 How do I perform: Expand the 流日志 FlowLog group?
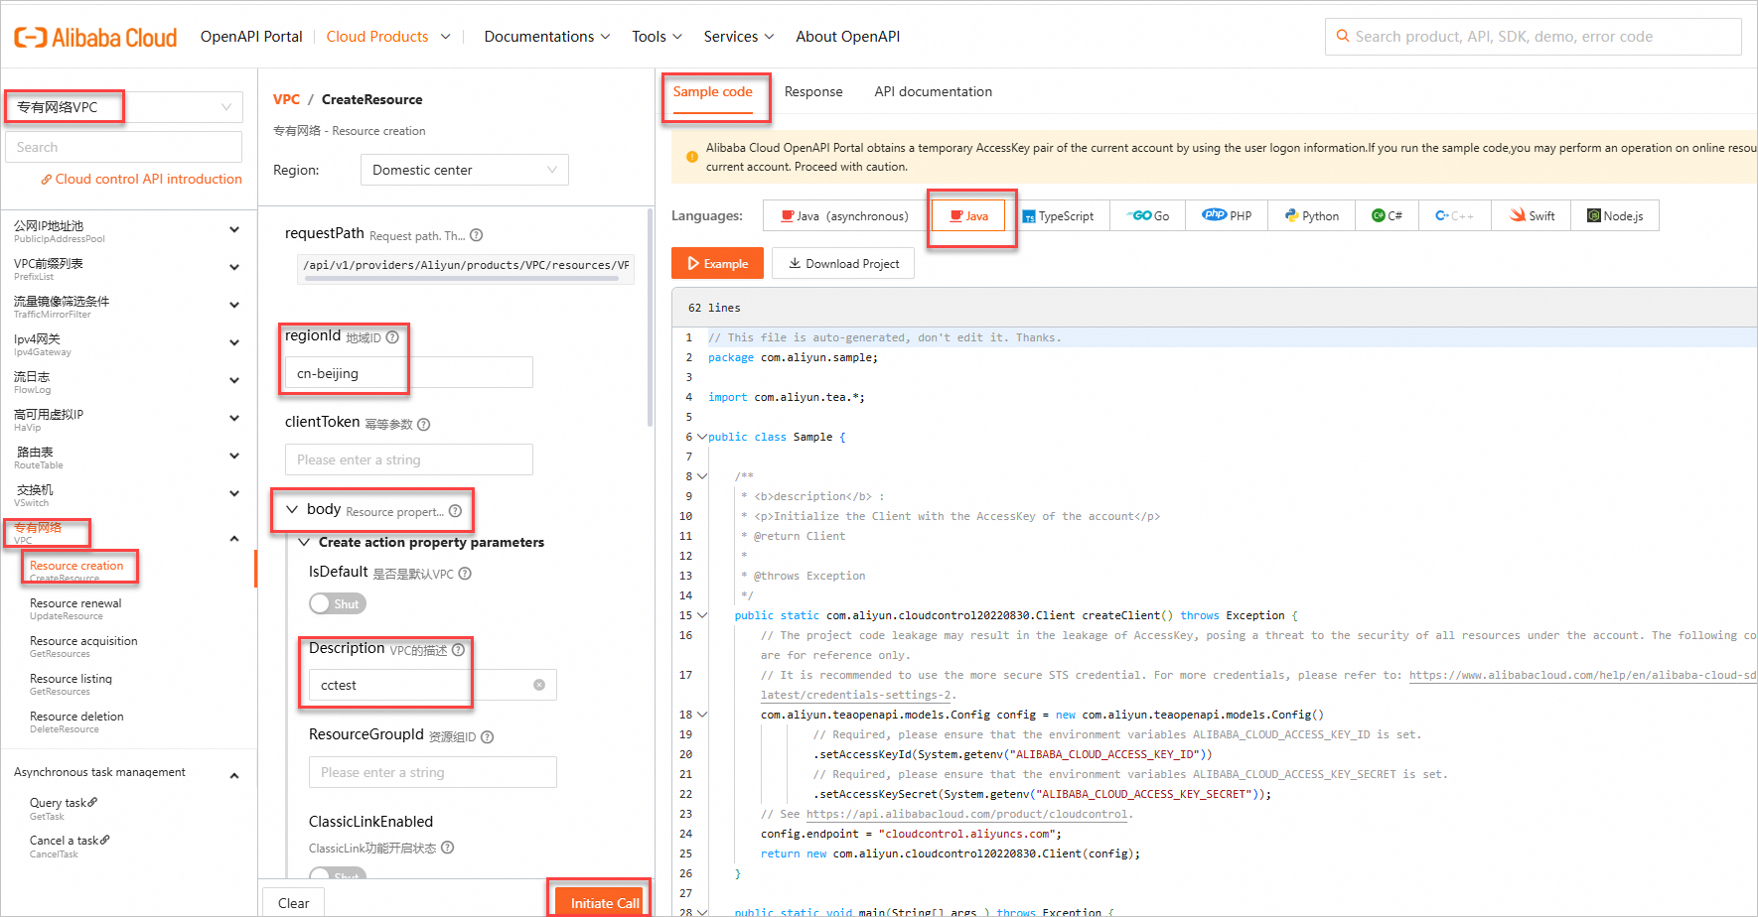(x=234, y=381)
